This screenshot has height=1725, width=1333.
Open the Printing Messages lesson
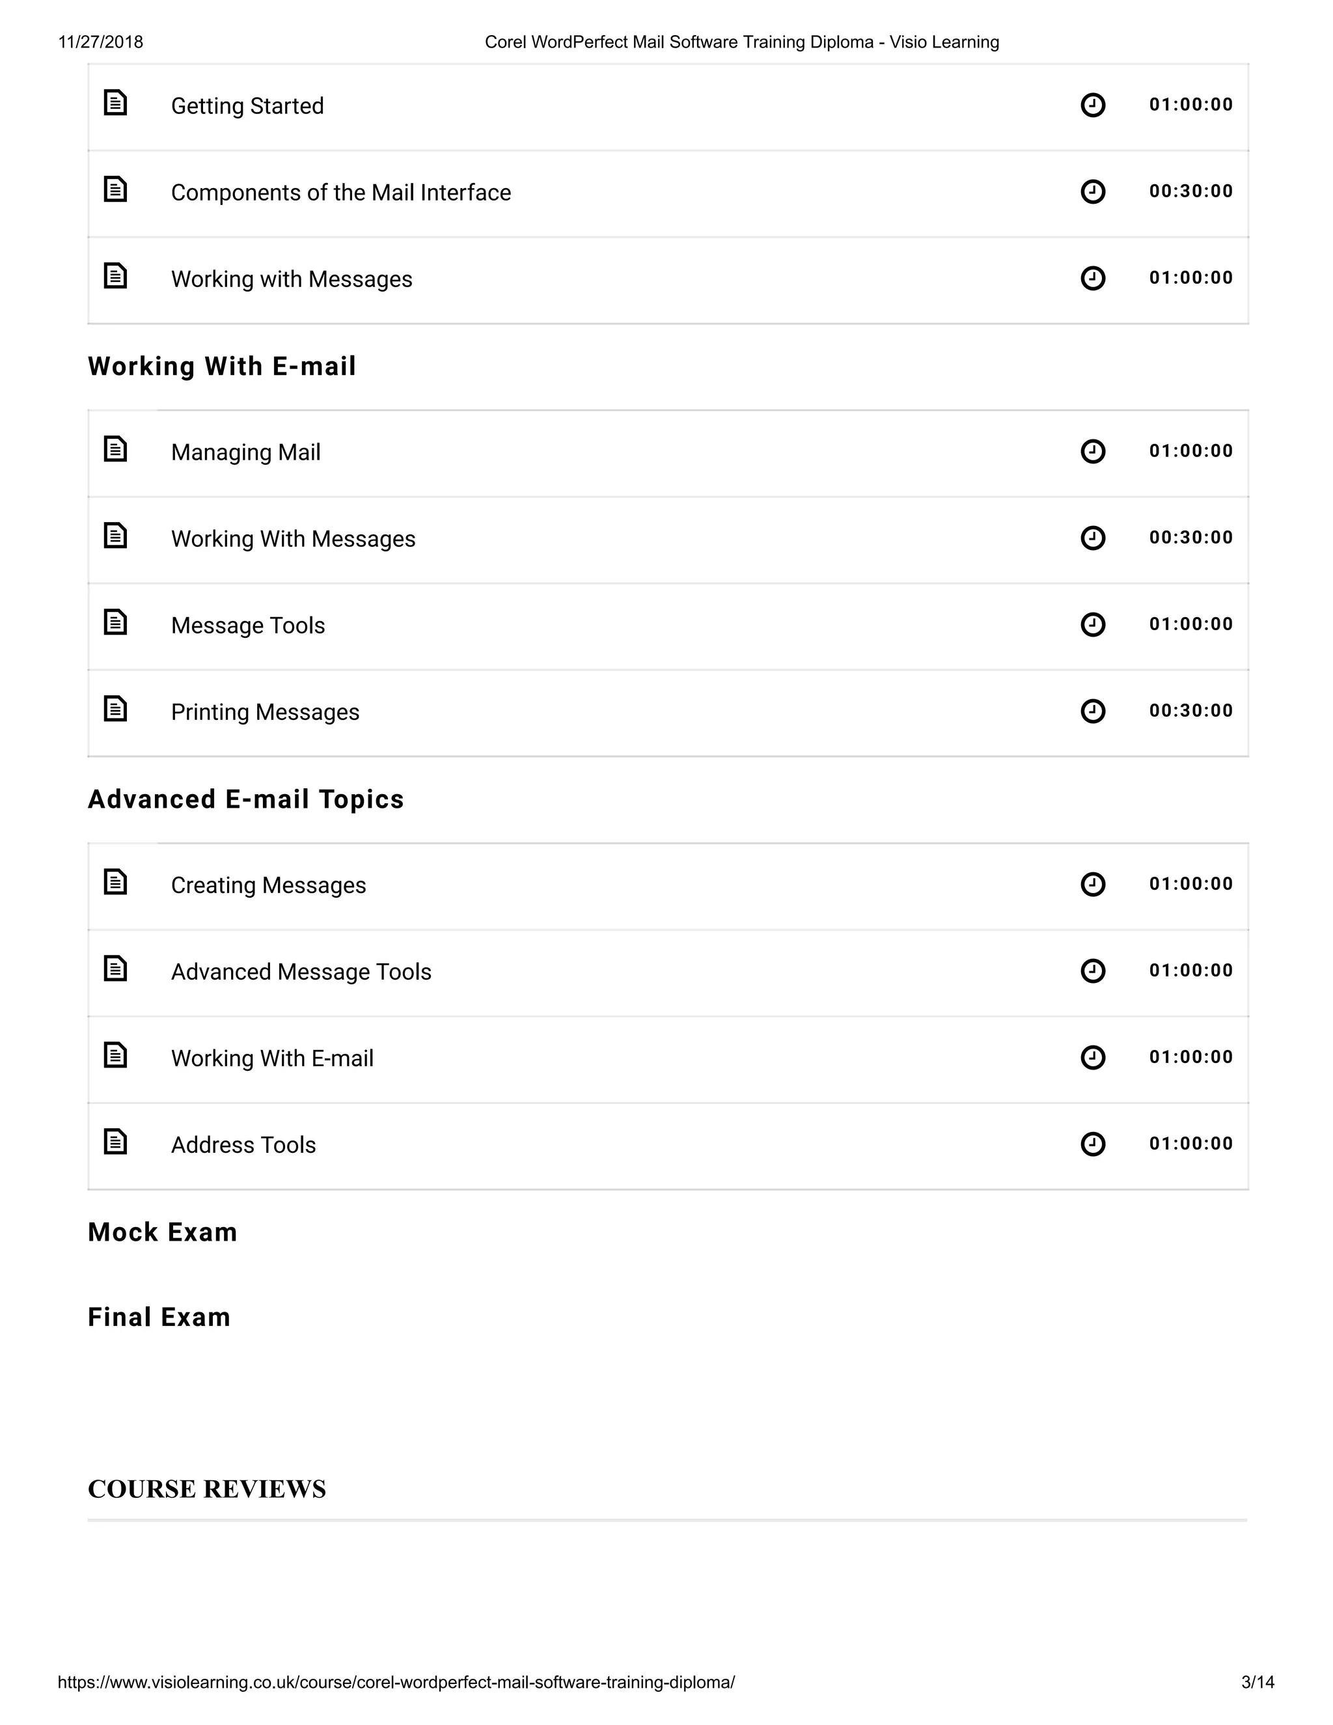click(x=266, y=712)
